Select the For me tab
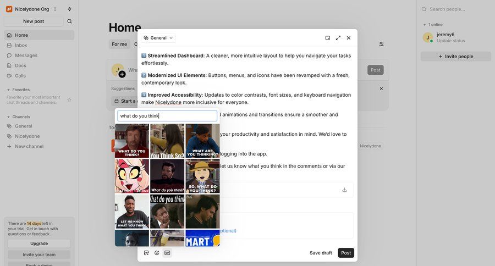This screenshot has height=266, width=495. [119, 44]
